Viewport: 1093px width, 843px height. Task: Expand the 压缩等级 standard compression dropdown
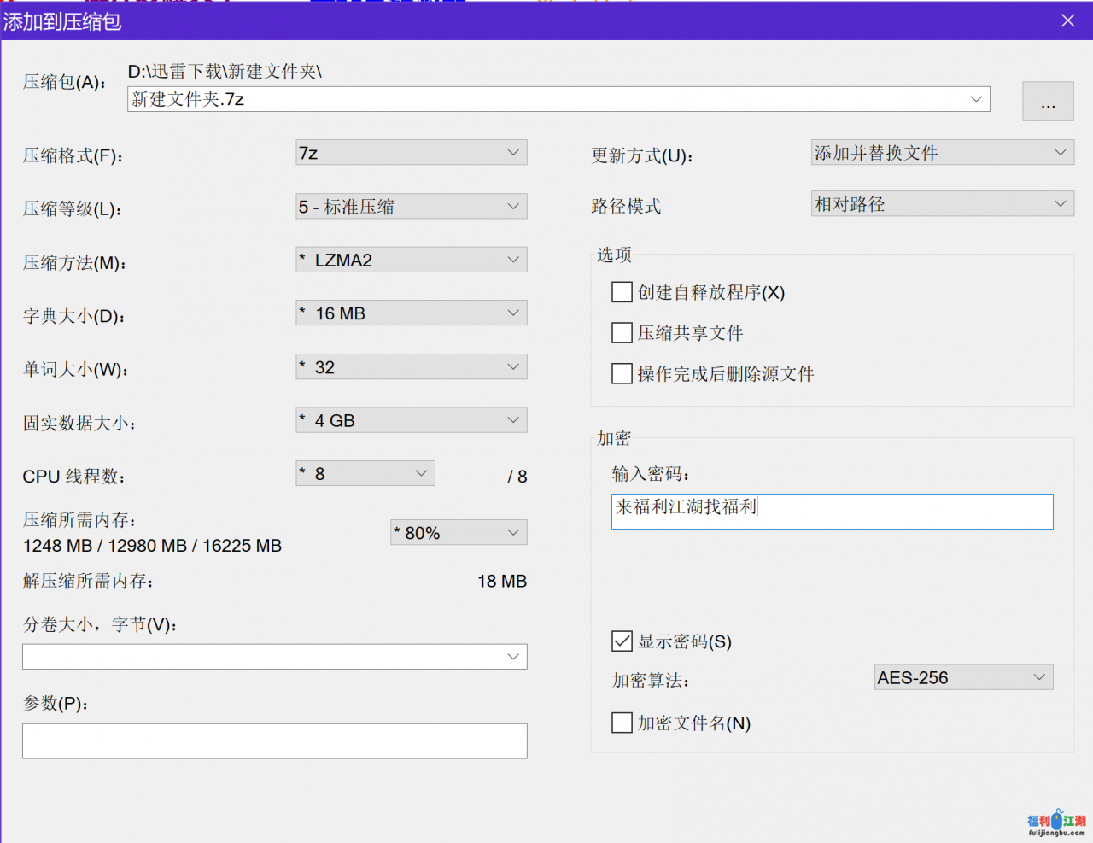click(x=412, y=207)
